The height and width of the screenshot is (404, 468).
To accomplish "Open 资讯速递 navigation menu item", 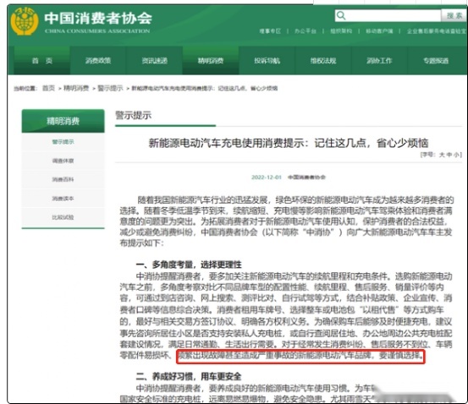I will click(154, 61).
